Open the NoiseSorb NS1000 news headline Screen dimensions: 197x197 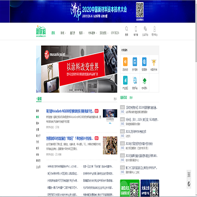tap(70, 111)
